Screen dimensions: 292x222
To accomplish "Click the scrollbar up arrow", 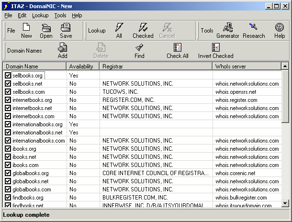I will click(285, 66).
